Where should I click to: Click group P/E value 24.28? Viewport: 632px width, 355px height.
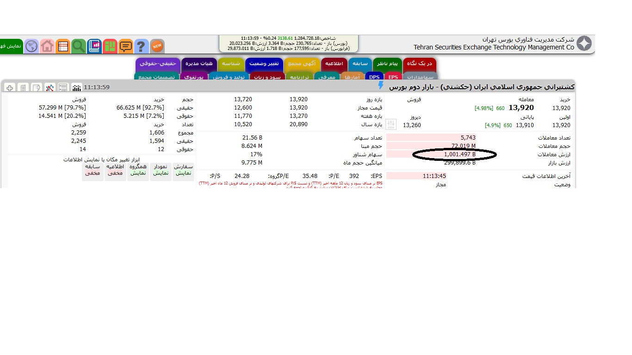click(242, 176)
